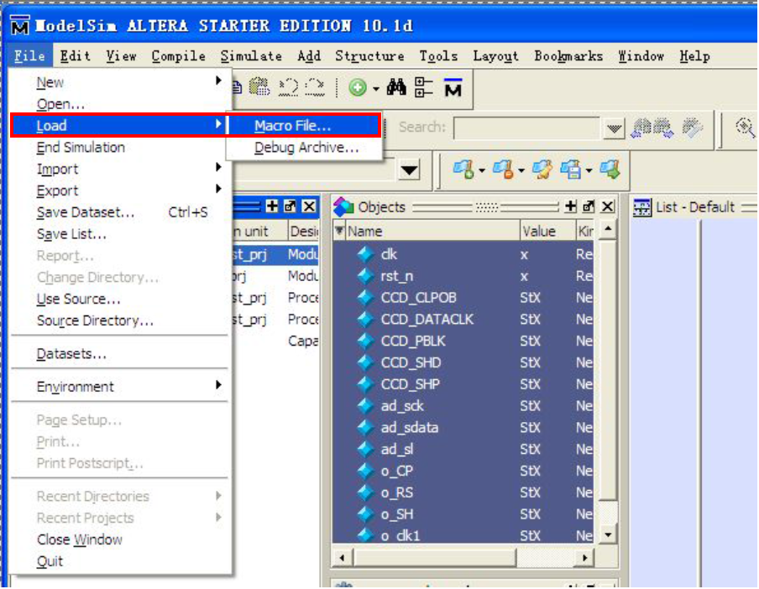Click the zoom magnifier icon at right
Image resolution: width=759 pixels, height=589 pixels.
click(x=746, y=128)
